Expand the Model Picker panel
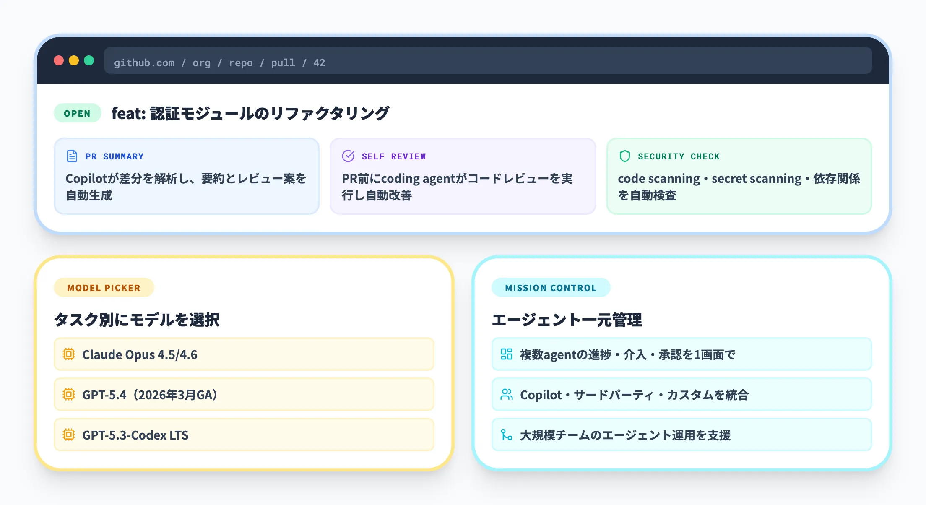926x505 pixels. pos(104,288)
